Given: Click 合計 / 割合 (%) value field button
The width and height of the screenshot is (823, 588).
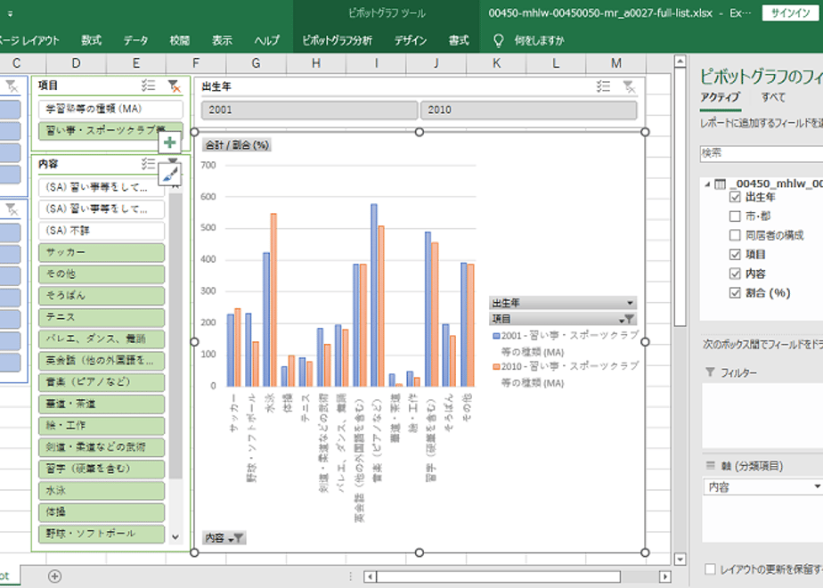Looking at the screenshot, I should 237,145.
